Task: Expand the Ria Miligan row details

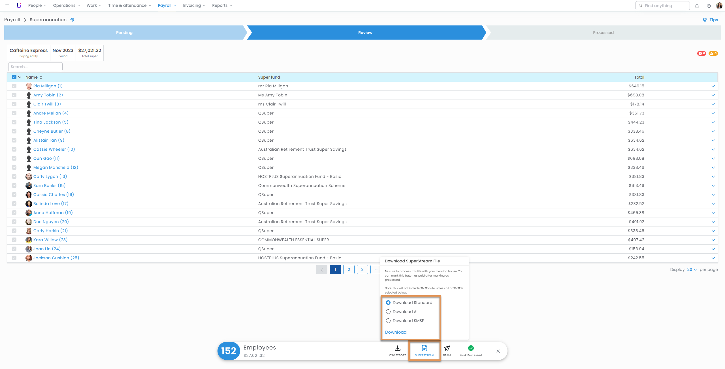Action: point(713,86)
